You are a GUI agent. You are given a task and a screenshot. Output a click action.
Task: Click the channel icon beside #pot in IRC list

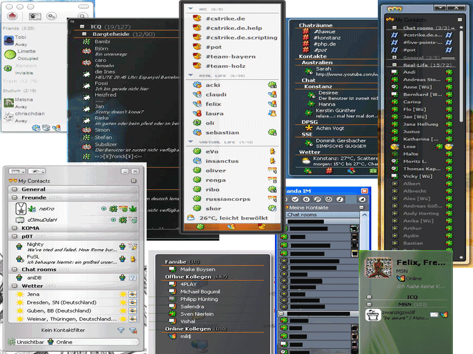point(197,47)
